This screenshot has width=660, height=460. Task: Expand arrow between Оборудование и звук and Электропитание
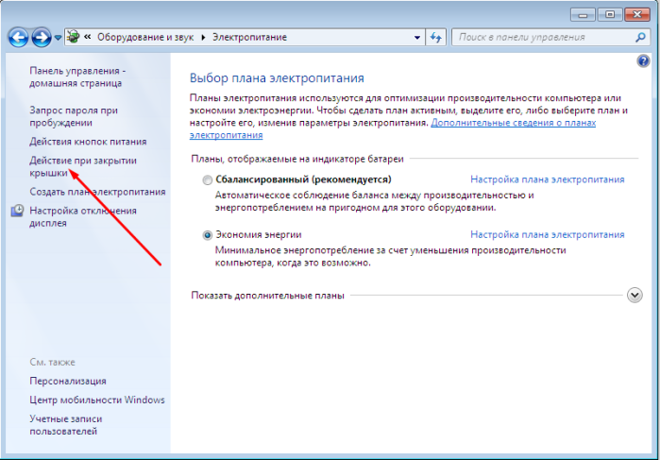click(203, 38)
